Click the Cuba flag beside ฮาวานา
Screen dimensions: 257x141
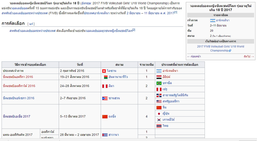105,135
